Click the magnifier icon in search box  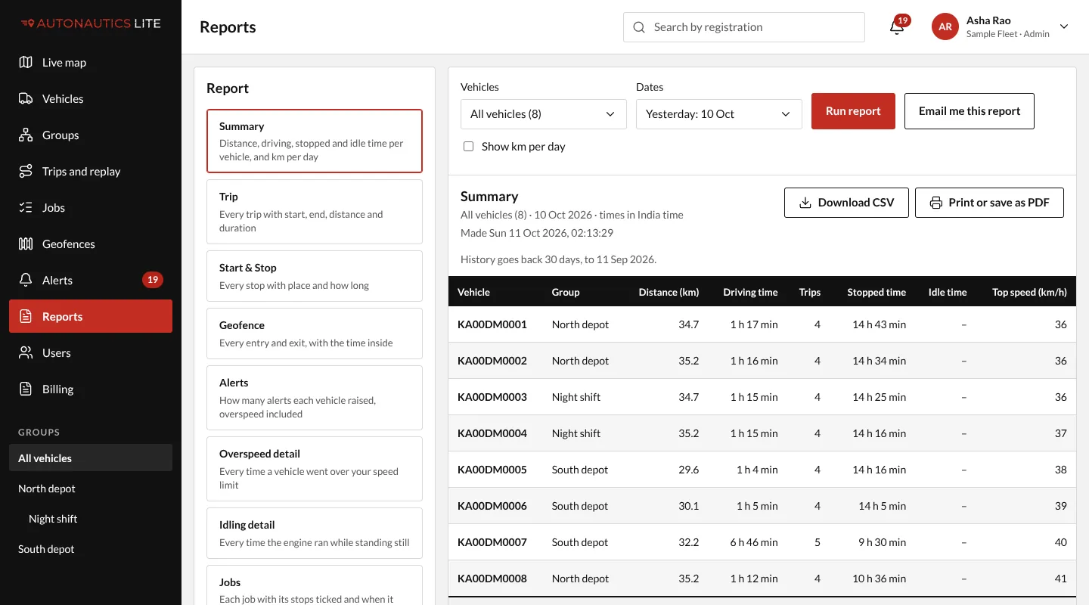pos(639,27)
